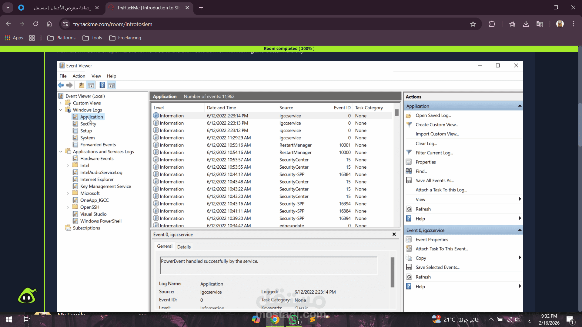Image resolution: width=582 pixels, height=327 pixels.
Task: Open the Chrome downloads icon
Action: tap(526, 24)
